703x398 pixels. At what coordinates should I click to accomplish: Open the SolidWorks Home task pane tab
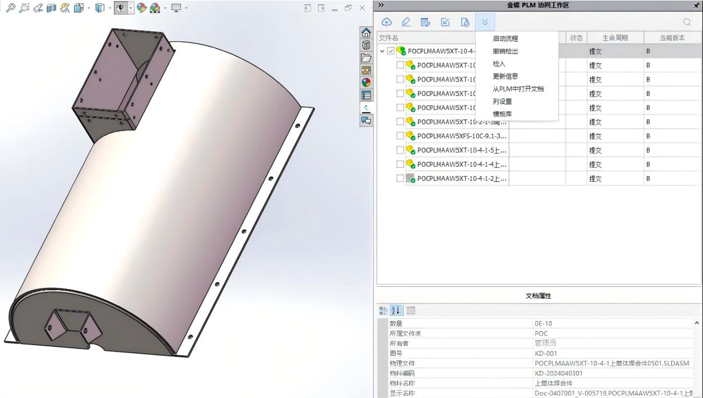pyautogui.click(x=366, y=32)
